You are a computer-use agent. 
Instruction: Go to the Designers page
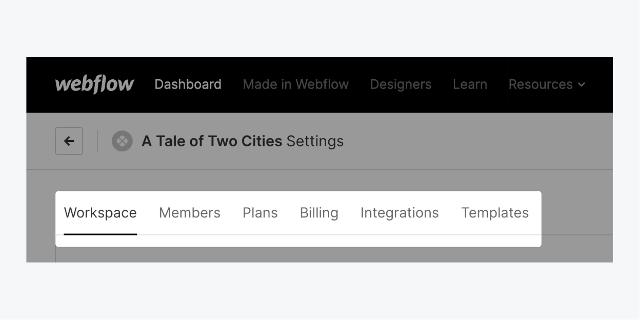coord(400,84)
